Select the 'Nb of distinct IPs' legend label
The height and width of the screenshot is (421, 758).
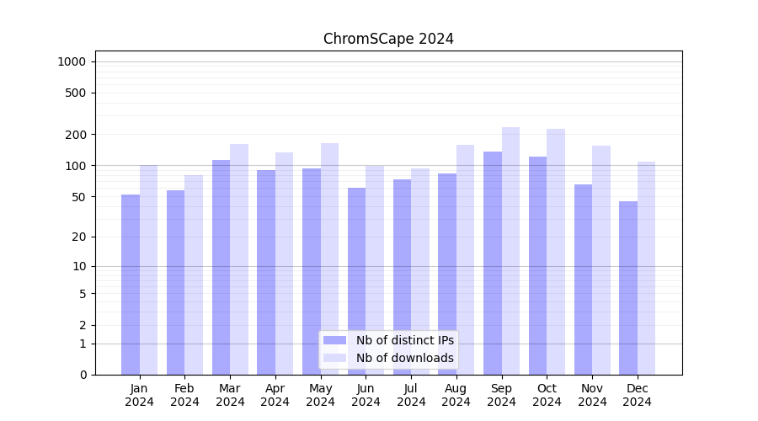click(x=404, y=340)
